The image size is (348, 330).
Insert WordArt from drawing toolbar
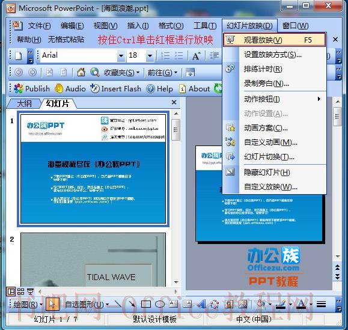pos(201,304)
